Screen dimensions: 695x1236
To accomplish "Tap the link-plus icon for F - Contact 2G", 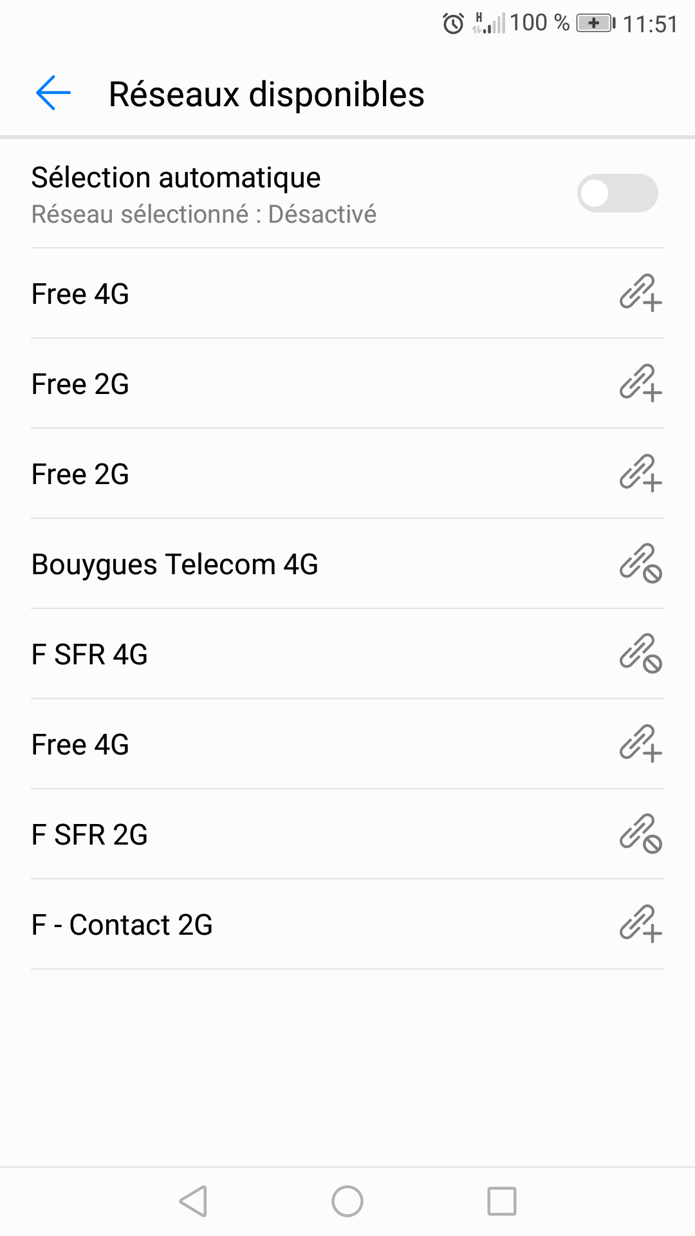I will [640, 924].
